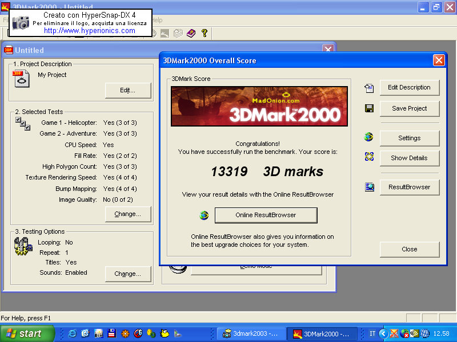Open Settings from the score dialog
This screenshot has height=342, width=457.
[409, 138]
